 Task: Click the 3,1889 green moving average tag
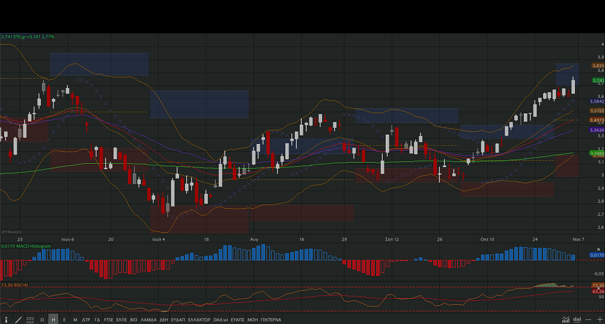(x=597, y=153)
